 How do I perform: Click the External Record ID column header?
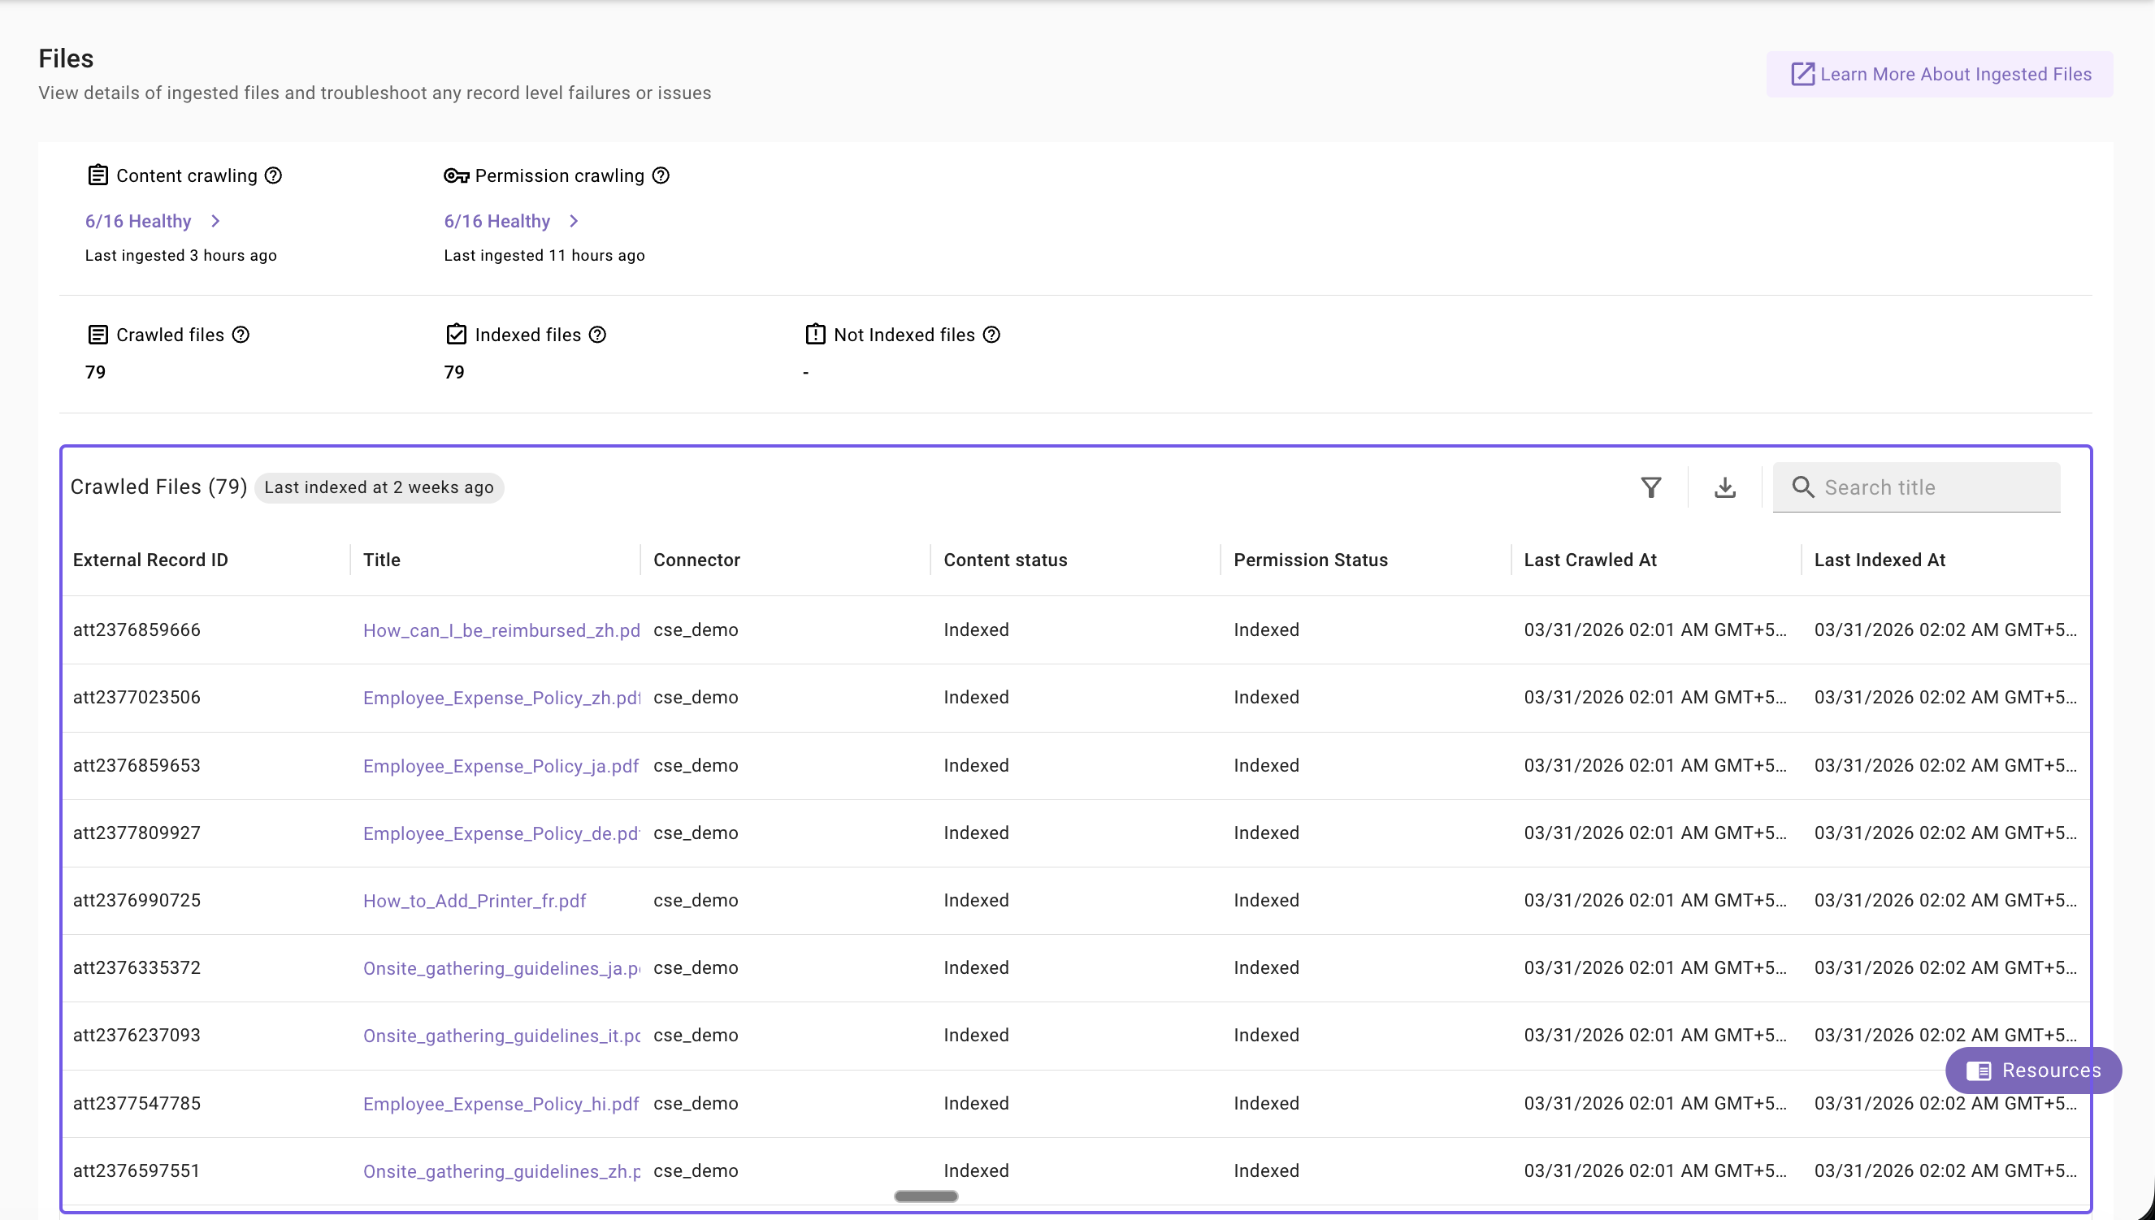(x=150, y=560)
